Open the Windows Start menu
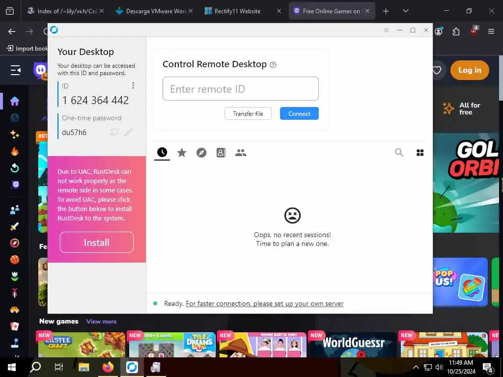 click(x=12, y=367)
